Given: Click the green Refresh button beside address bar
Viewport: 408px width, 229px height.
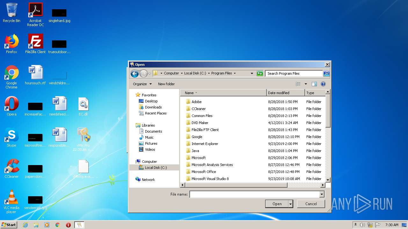Looking at the screenshot, I should [x=260, y=73].
